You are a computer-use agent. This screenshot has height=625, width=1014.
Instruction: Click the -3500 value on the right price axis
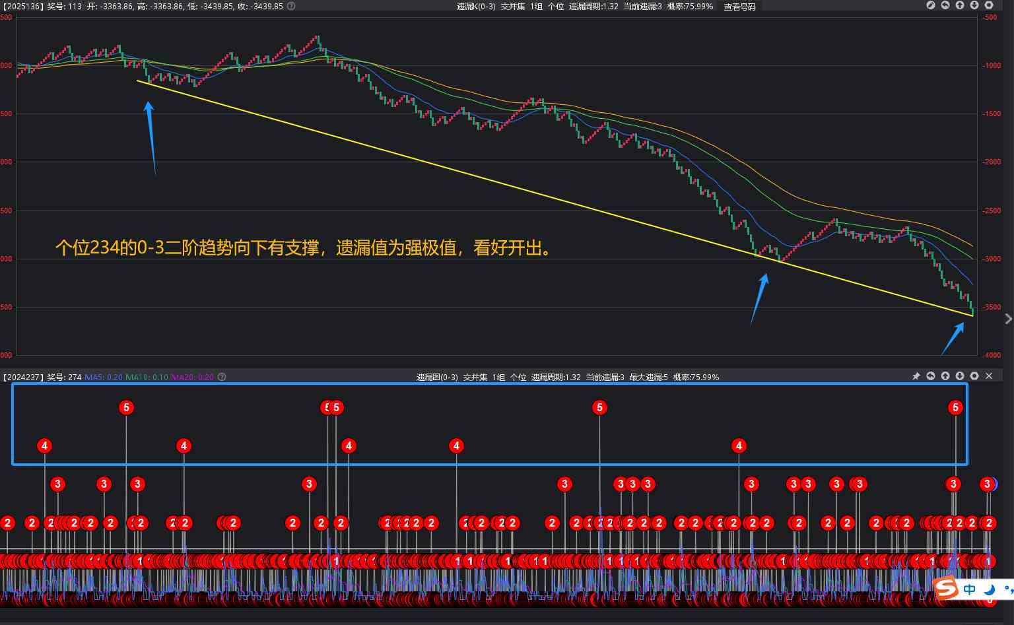coord(992,308)
